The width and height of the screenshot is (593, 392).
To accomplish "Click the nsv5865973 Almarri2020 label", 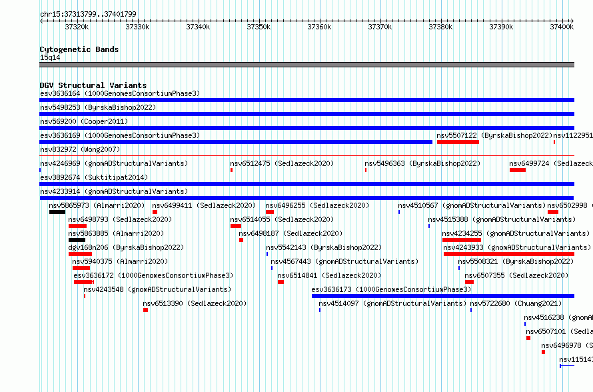I will pyautogui.click(x=97, y=205).
